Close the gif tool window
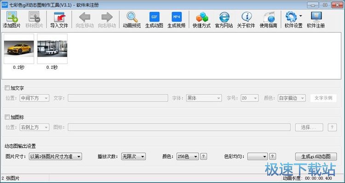 pyautogui.click(x=337, y=5)
